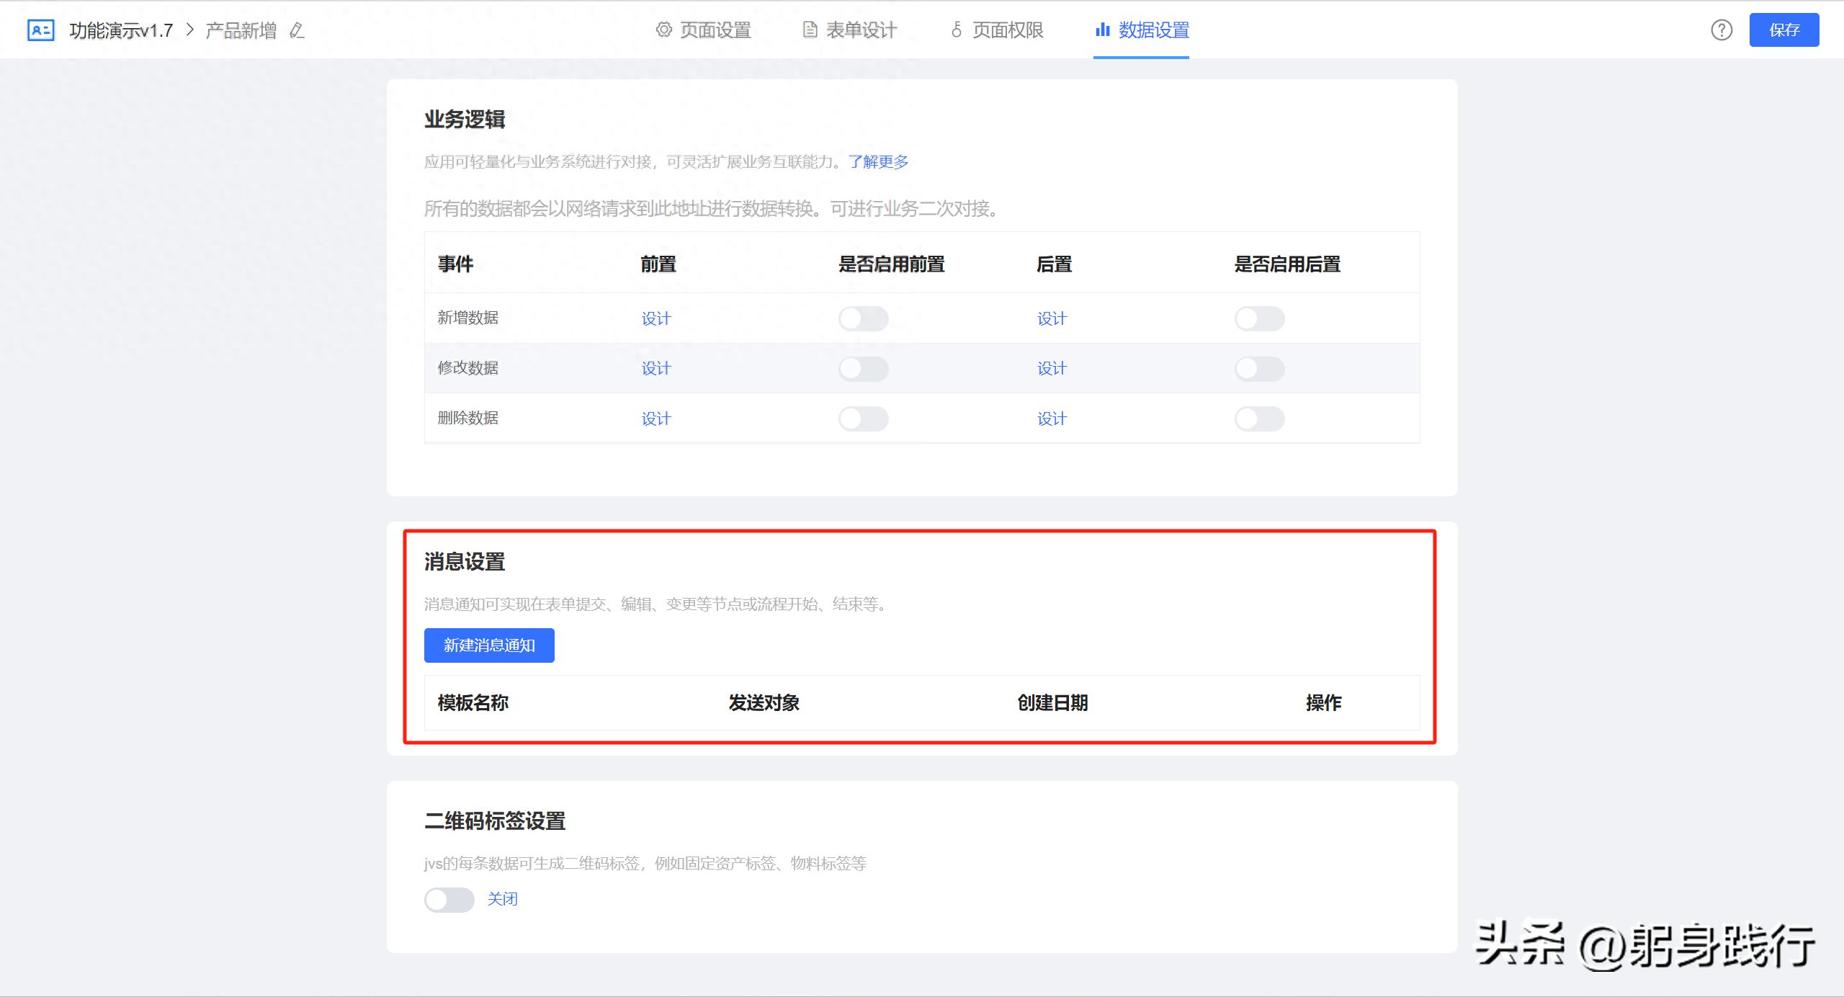Click the 业务逻辑 section heading

coord(465,120)
